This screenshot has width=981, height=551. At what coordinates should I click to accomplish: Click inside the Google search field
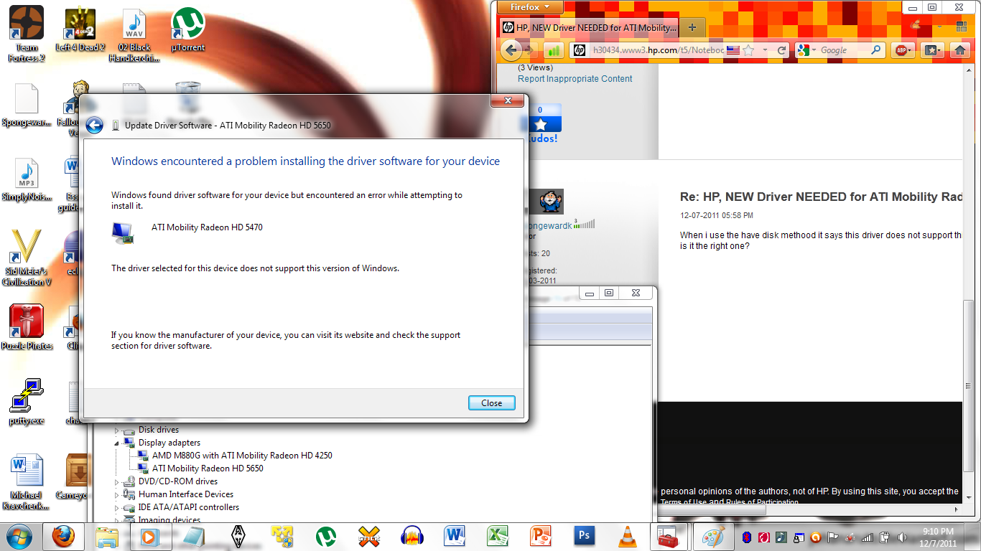coord(843,50)
